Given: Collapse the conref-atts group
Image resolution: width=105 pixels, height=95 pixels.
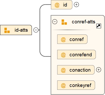Looking at the screenshot, I should pos(55,22).
